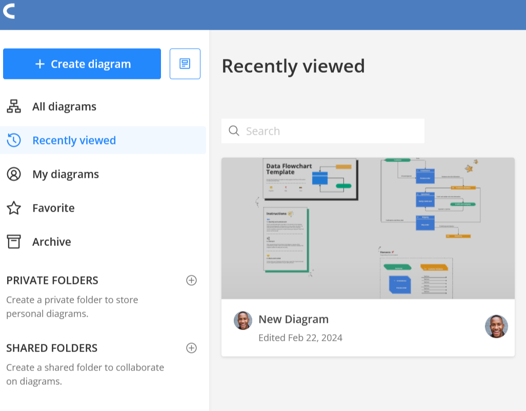This screenshot has width=526, height=411.
Task: Click the hierarchy icon next to All diagrams
Action: (x=14, y=107)
